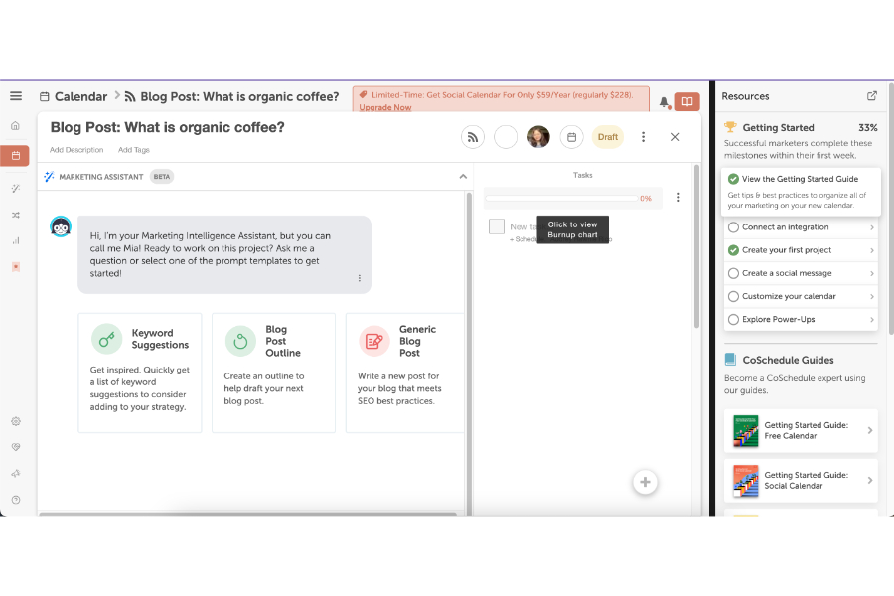Screen dimensions: 894x596
Task: Toggle Explore Power-Ups circle
Action: pyautogui.click(x=733, y=320)
